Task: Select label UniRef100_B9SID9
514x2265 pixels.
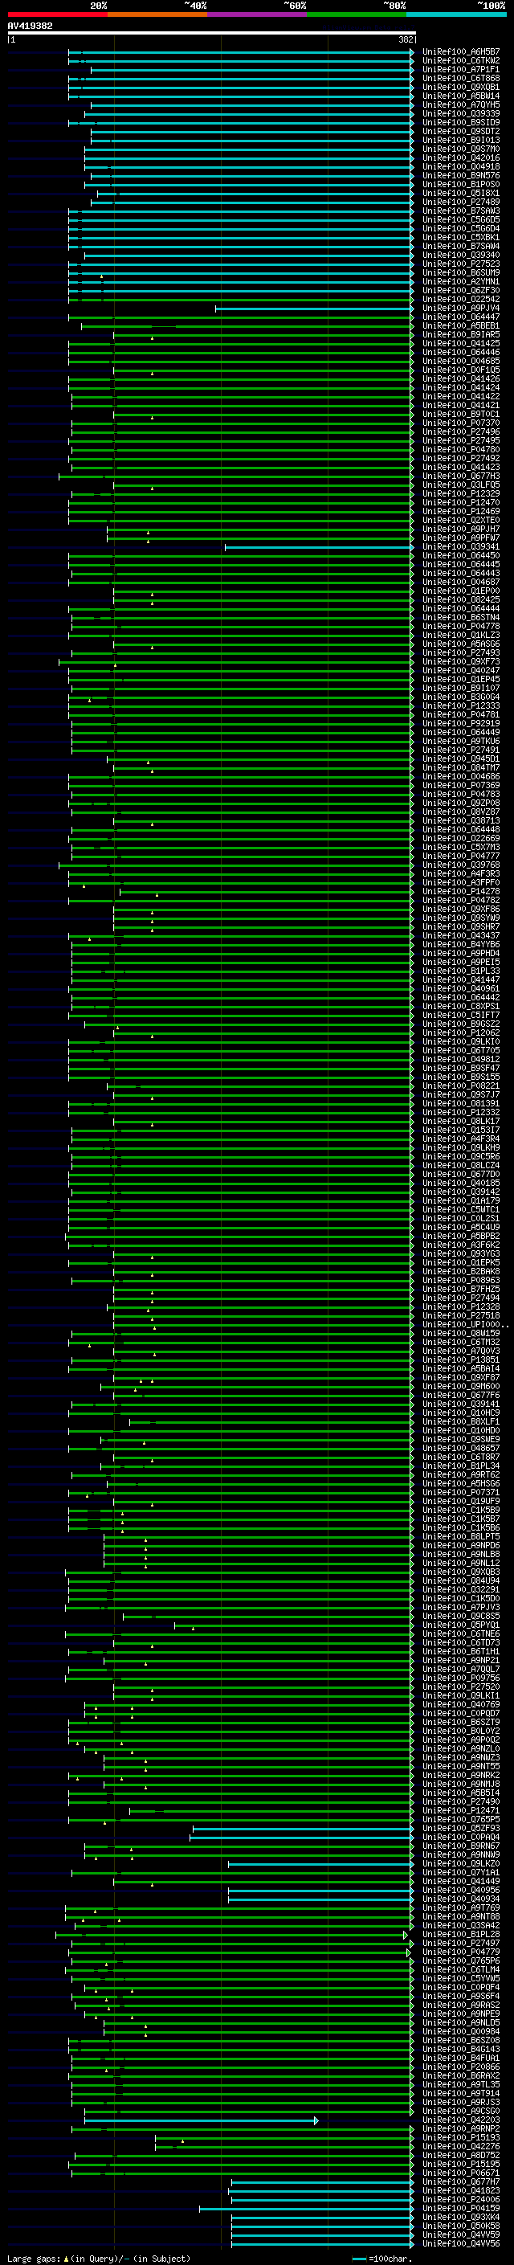Action: pyautogui.click(x=460, y=122)
